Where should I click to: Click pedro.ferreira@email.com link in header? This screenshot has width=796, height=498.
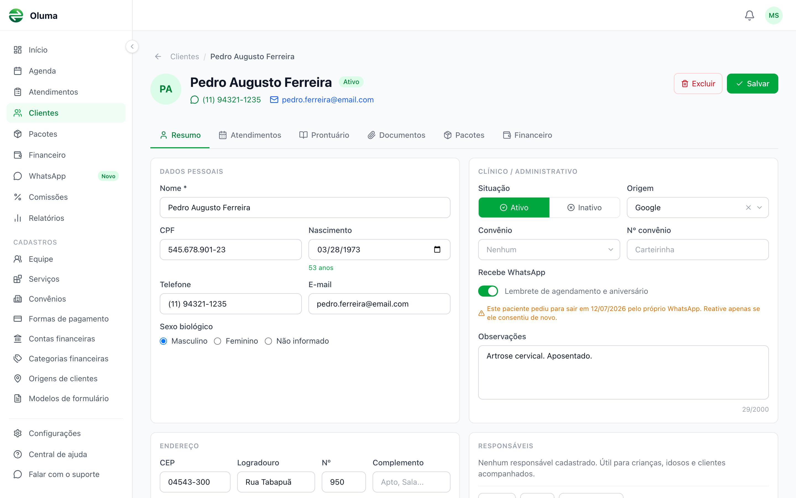(328, 100)
